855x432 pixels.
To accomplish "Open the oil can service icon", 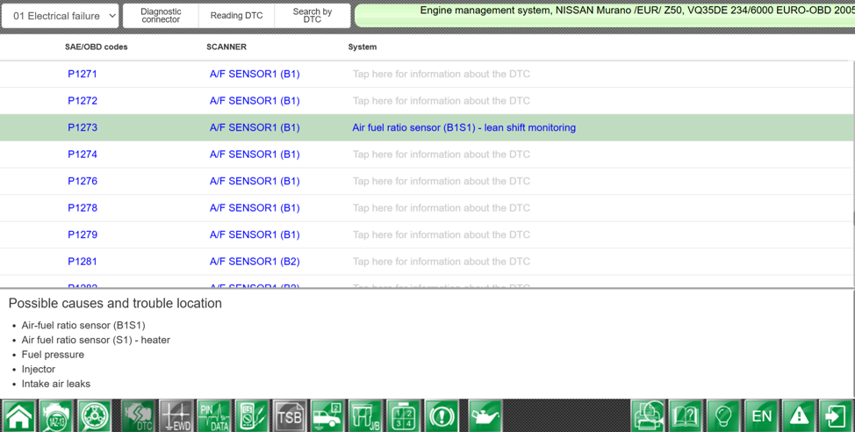I will click(485, 415).
